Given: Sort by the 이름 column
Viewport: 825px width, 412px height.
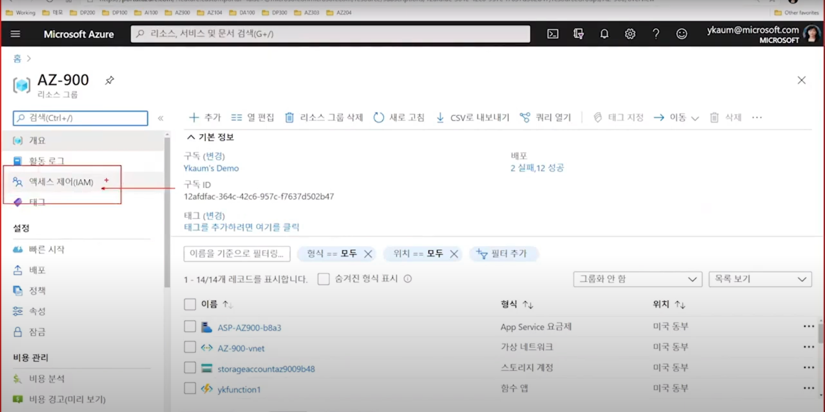Looking at the screenshot, I should click(217, 304).
